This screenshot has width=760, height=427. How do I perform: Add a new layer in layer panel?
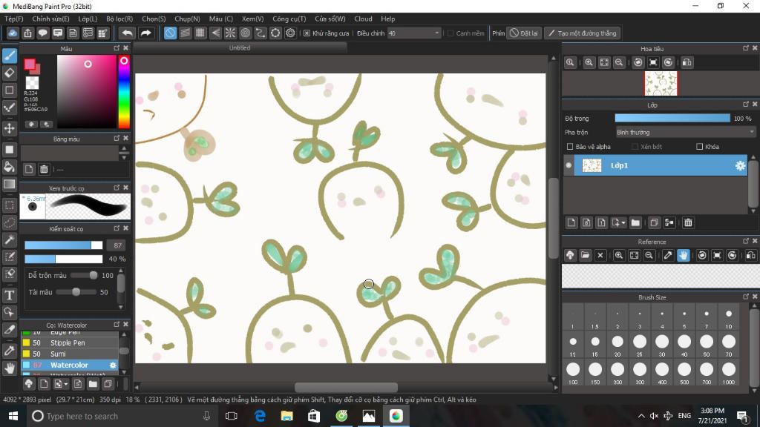(x=571, y=222)
